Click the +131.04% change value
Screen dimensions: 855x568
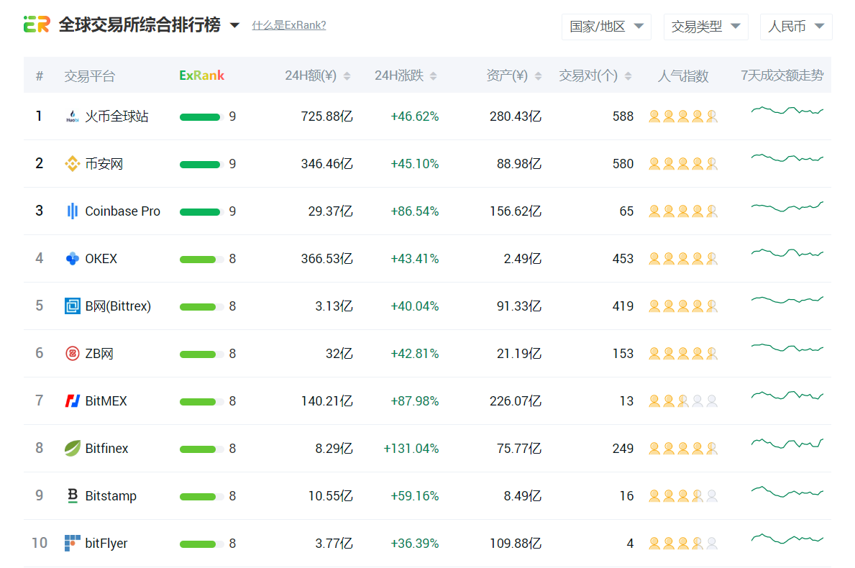[x=411, y=448]
